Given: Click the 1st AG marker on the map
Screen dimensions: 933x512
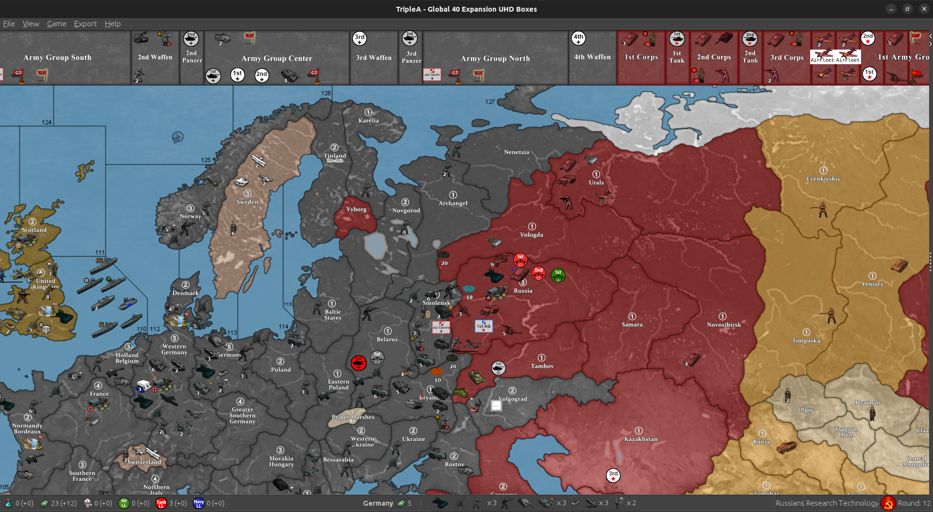Looking at the screenshot, I should point(484,326).
